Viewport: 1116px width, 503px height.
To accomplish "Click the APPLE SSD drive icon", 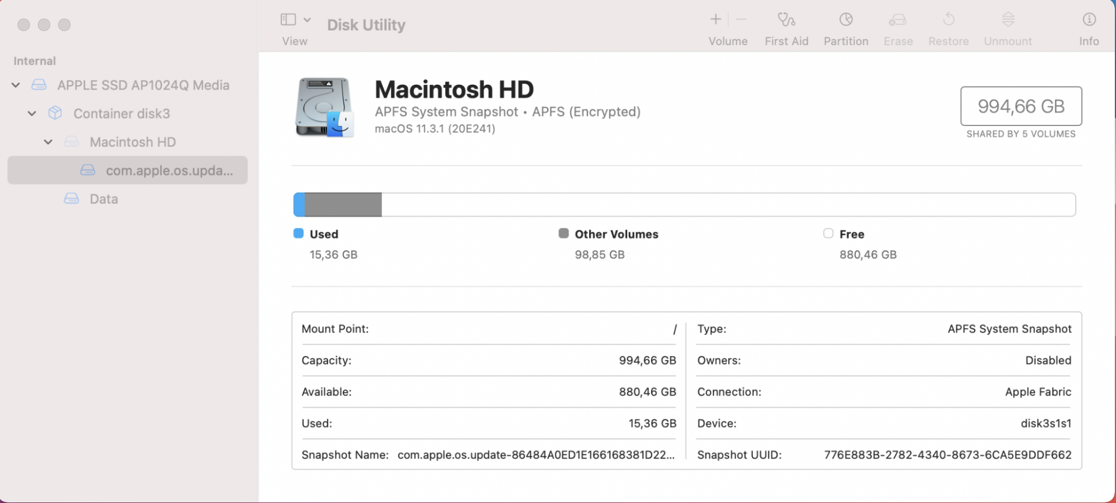I will pyautogui.click(x=39, y=85).
